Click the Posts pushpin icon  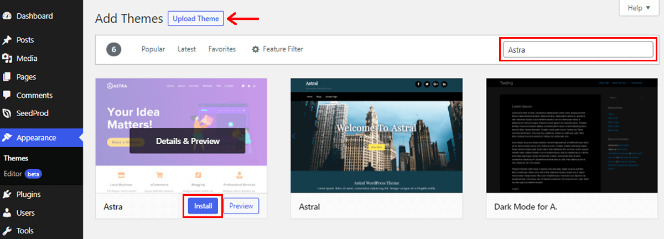click(7, 40)
